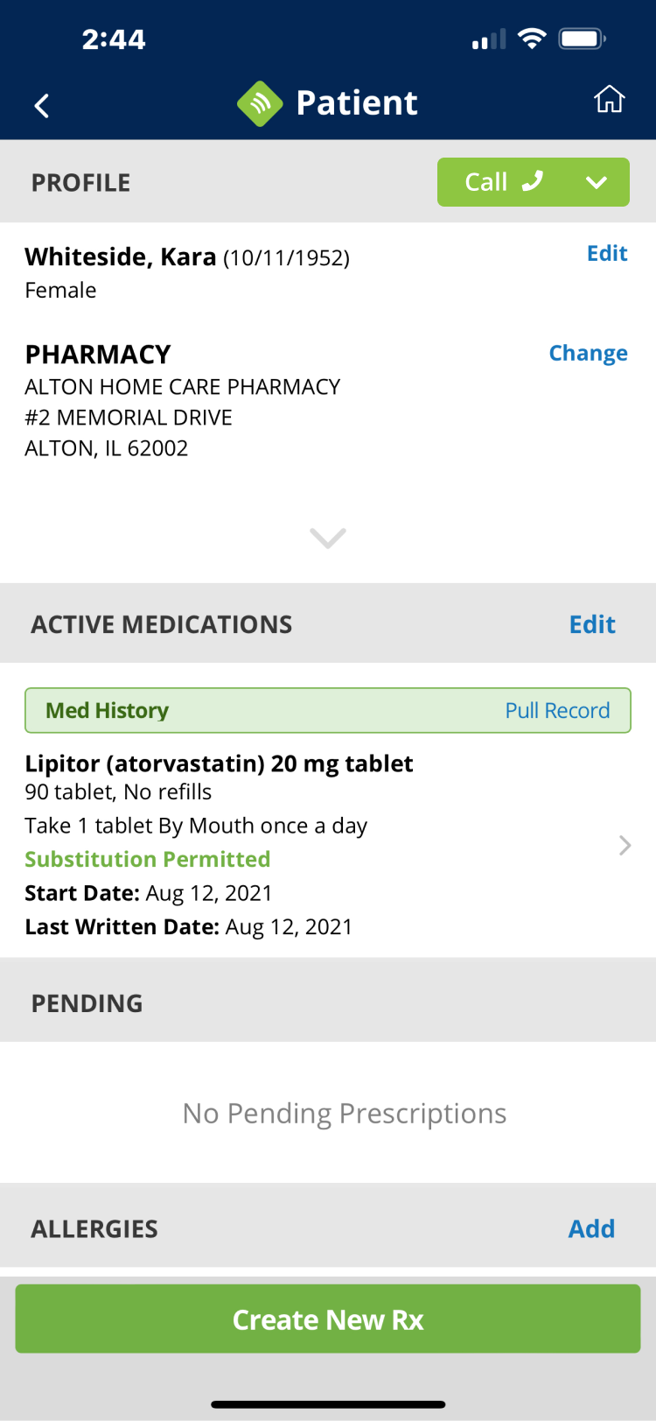Edit the active medications list
This screenshot has height=1421, width=656.
coord(592,624)
